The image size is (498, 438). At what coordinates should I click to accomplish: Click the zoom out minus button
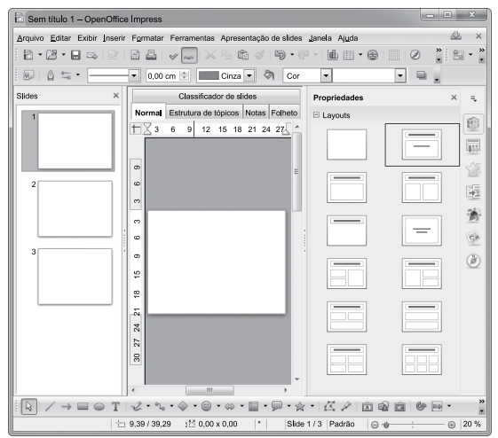point(375,425)
